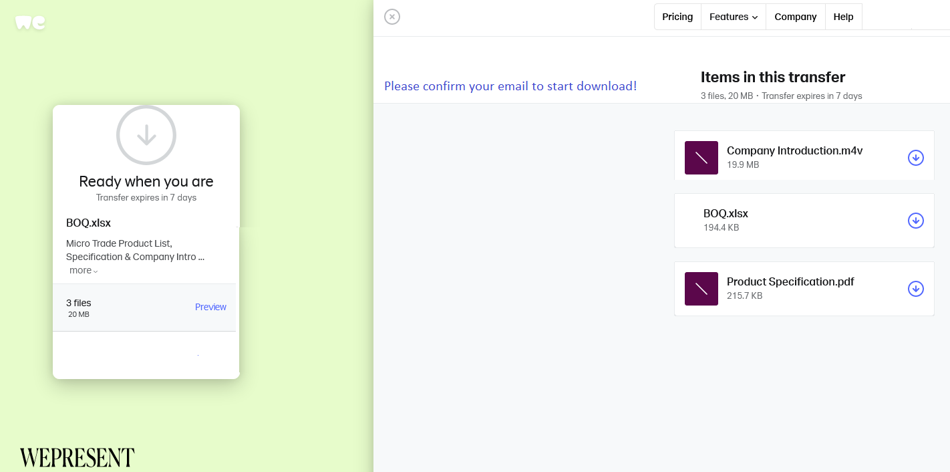This screenshot has height=472, width=950.
Task: Click the Preview link
Action: click(210, 307)
